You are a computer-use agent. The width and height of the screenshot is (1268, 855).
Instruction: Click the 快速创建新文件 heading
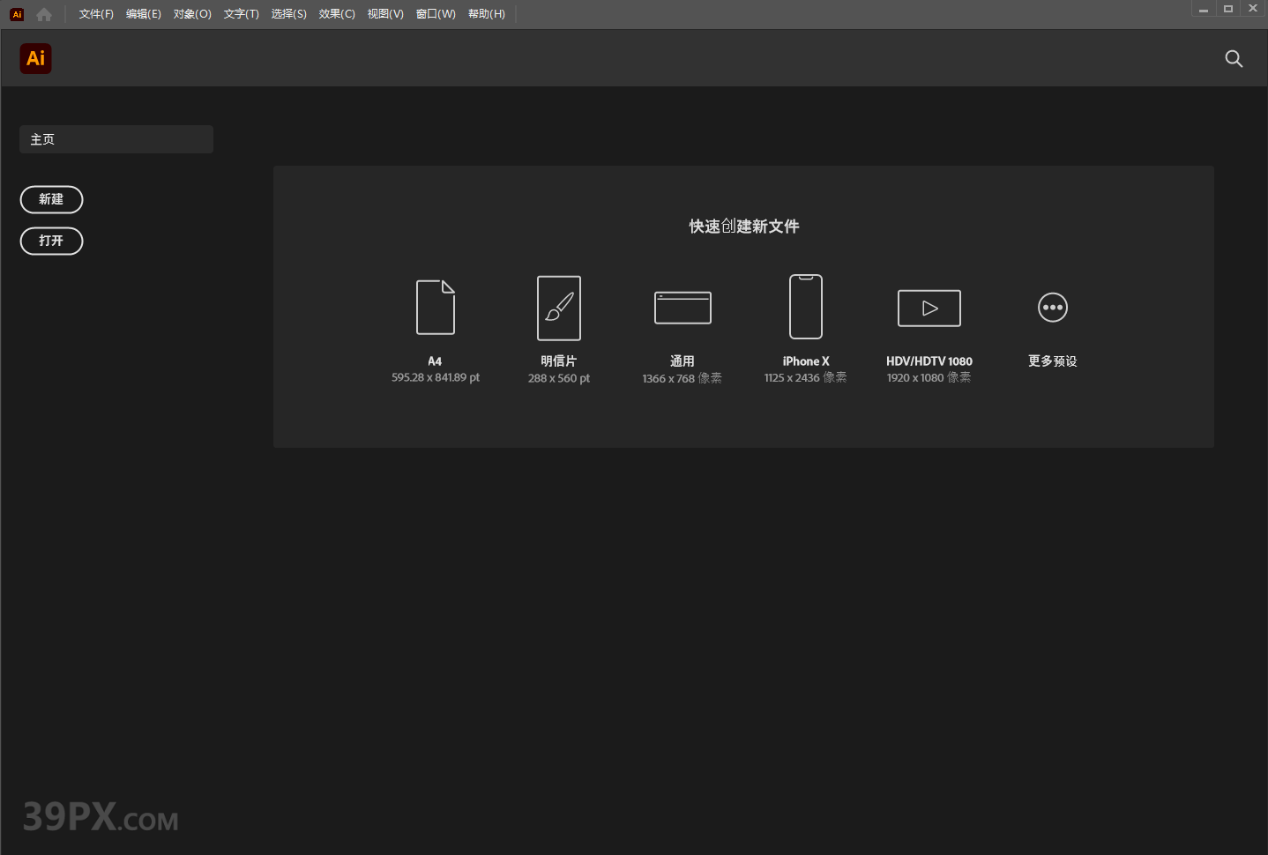[744, 227]
